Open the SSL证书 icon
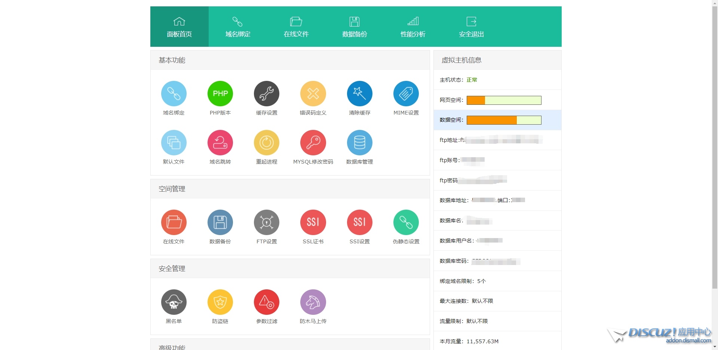718x350 pixels. click(313, 222)
